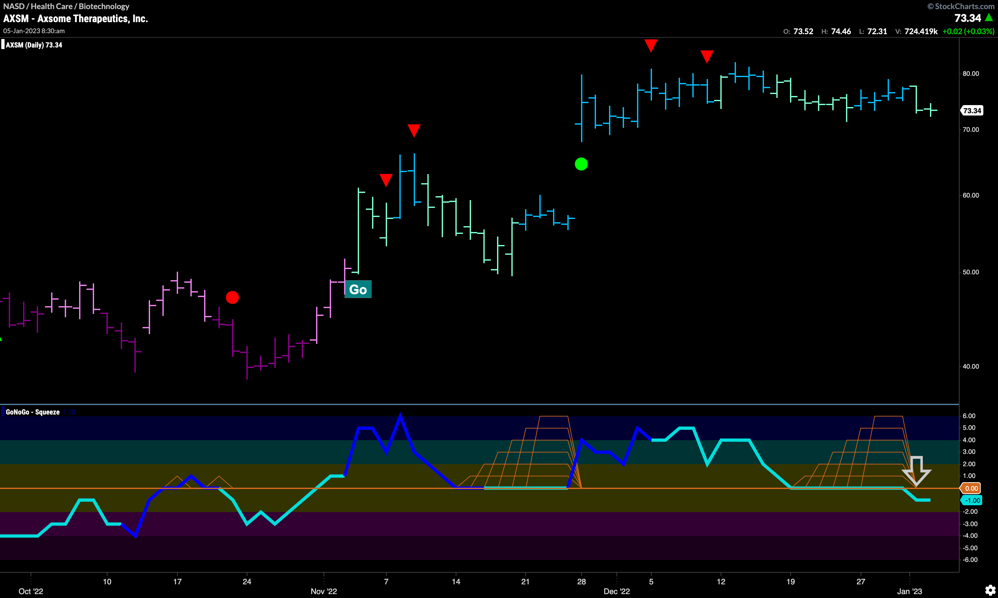Click the lower red triangle near Nov 7

pos(386,180)
